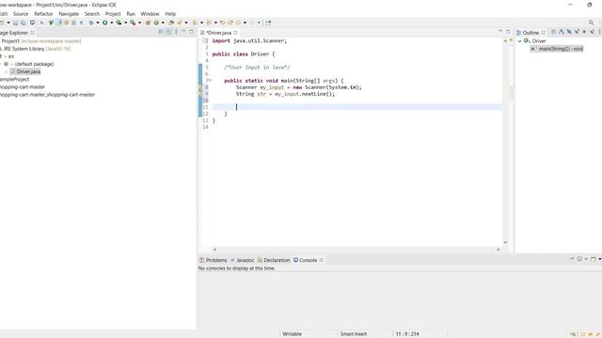Click the Pin Editor icon in toolbar

(268, 23)
